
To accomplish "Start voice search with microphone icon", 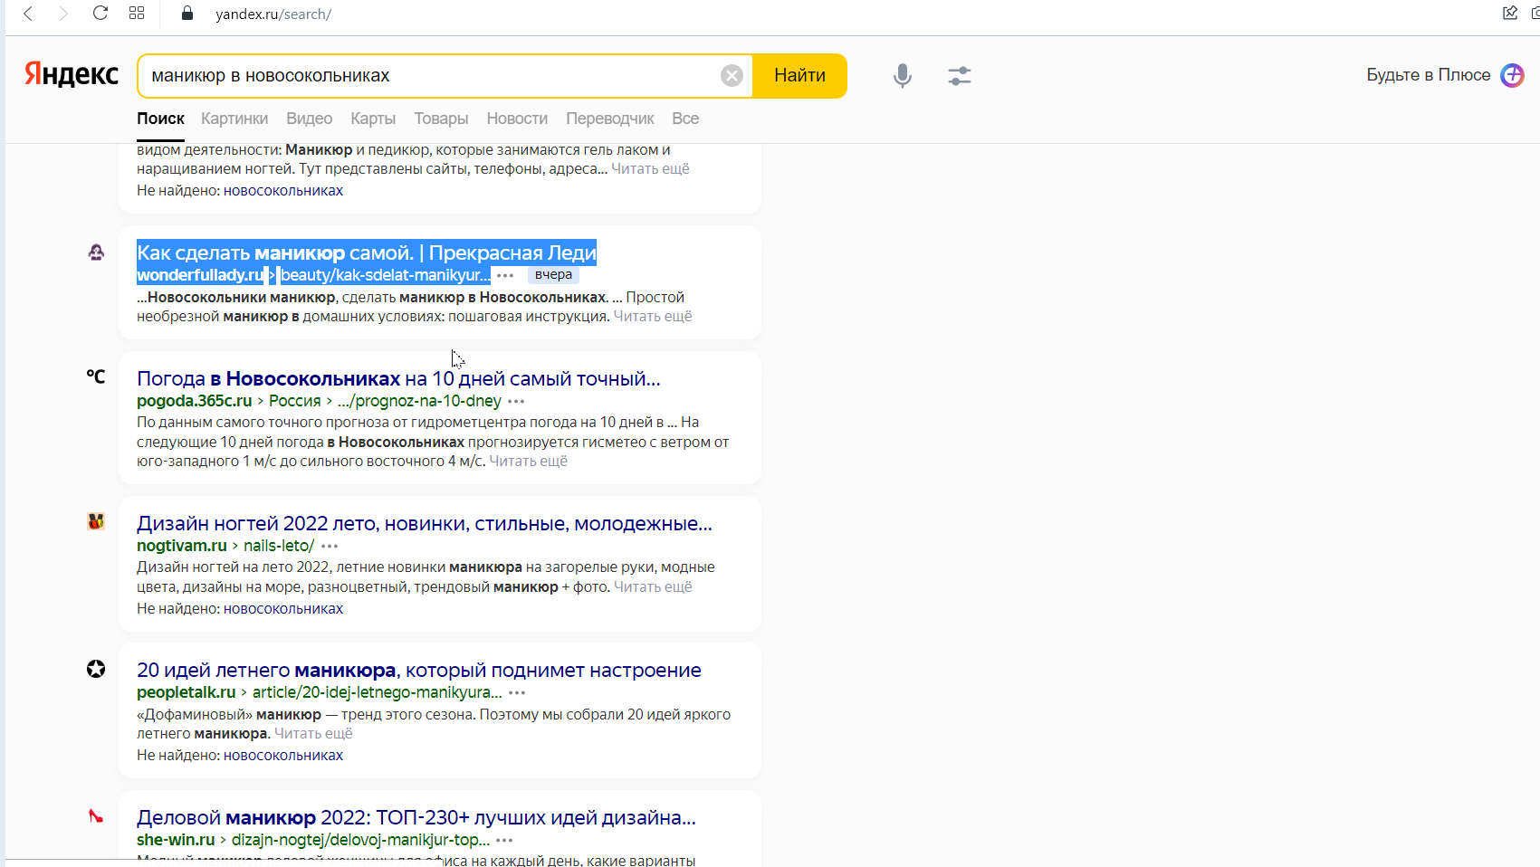I will click(902, 76).
